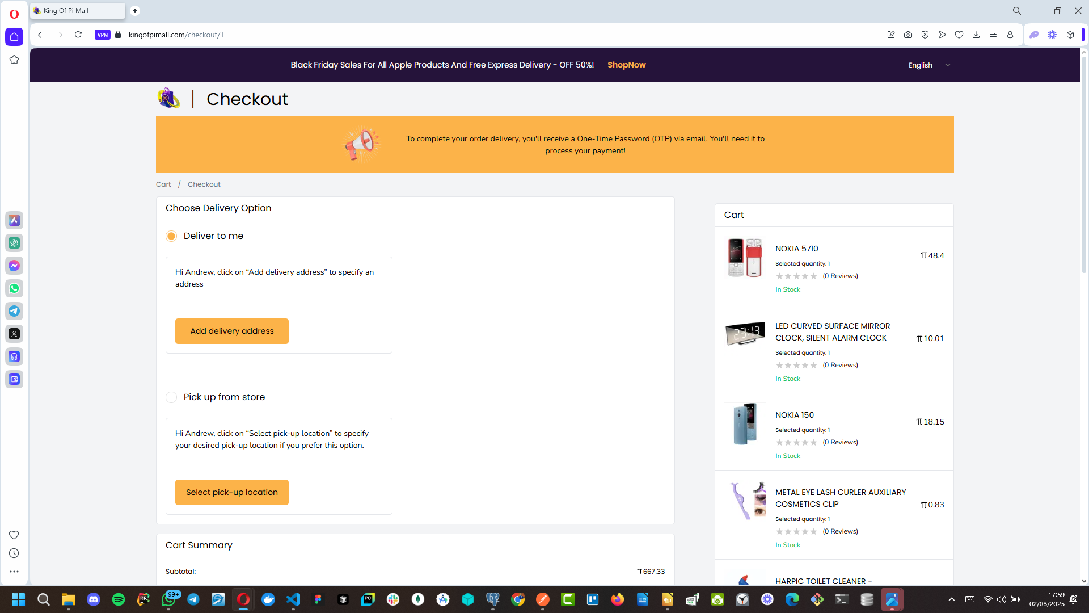
Task: Click Add delivery address button
Action: tap(231, 331)
